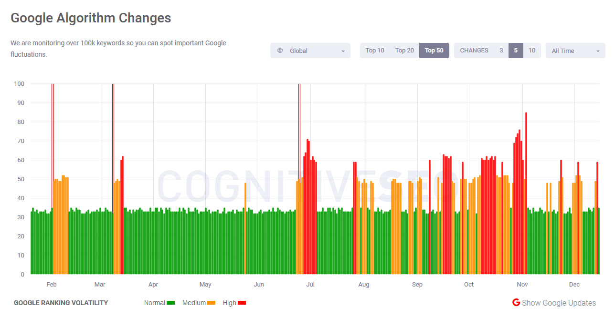Screen dimensions: 615x318
Task: Click the Google G icon near Show Google Updates
Action: (516, 302)
